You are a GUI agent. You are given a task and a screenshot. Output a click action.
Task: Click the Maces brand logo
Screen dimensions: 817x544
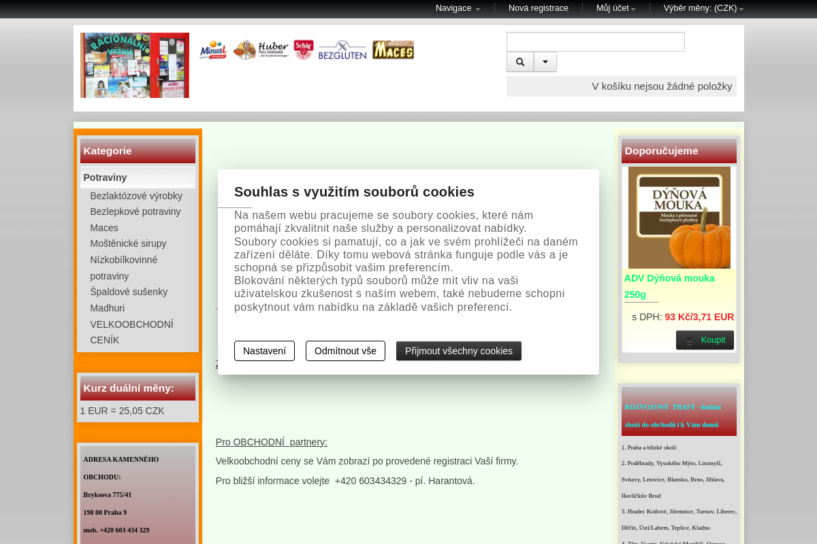(393, 50)
